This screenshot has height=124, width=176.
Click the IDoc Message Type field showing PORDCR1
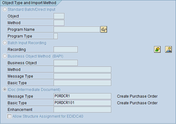82,96
